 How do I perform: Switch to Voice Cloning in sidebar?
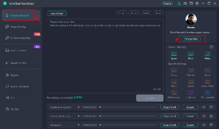[18, 27]
